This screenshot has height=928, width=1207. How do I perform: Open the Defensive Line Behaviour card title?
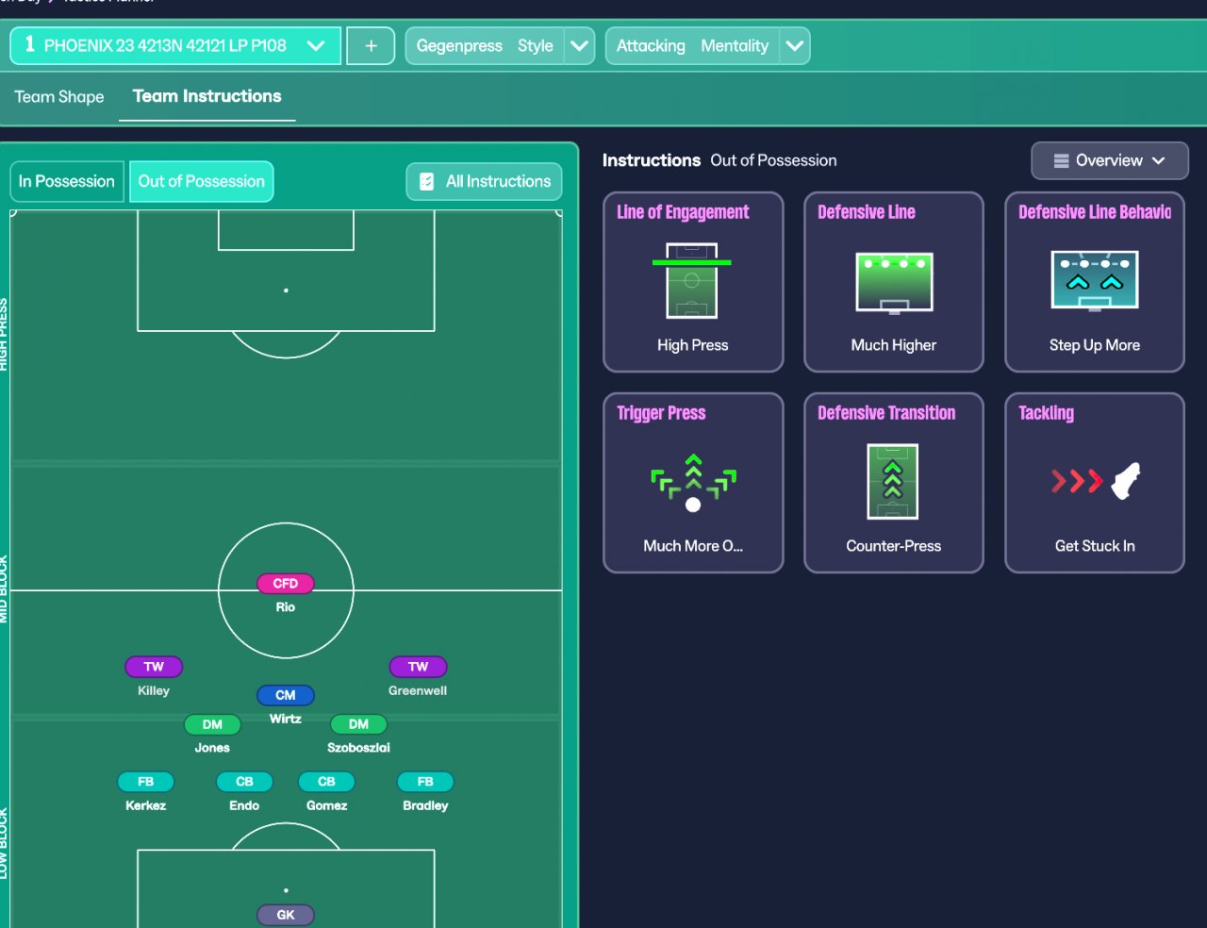click(x=1095, y=212)
